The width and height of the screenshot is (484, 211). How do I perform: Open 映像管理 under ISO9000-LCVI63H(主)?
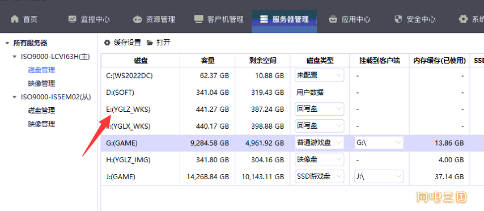click(x=41, y=83)
